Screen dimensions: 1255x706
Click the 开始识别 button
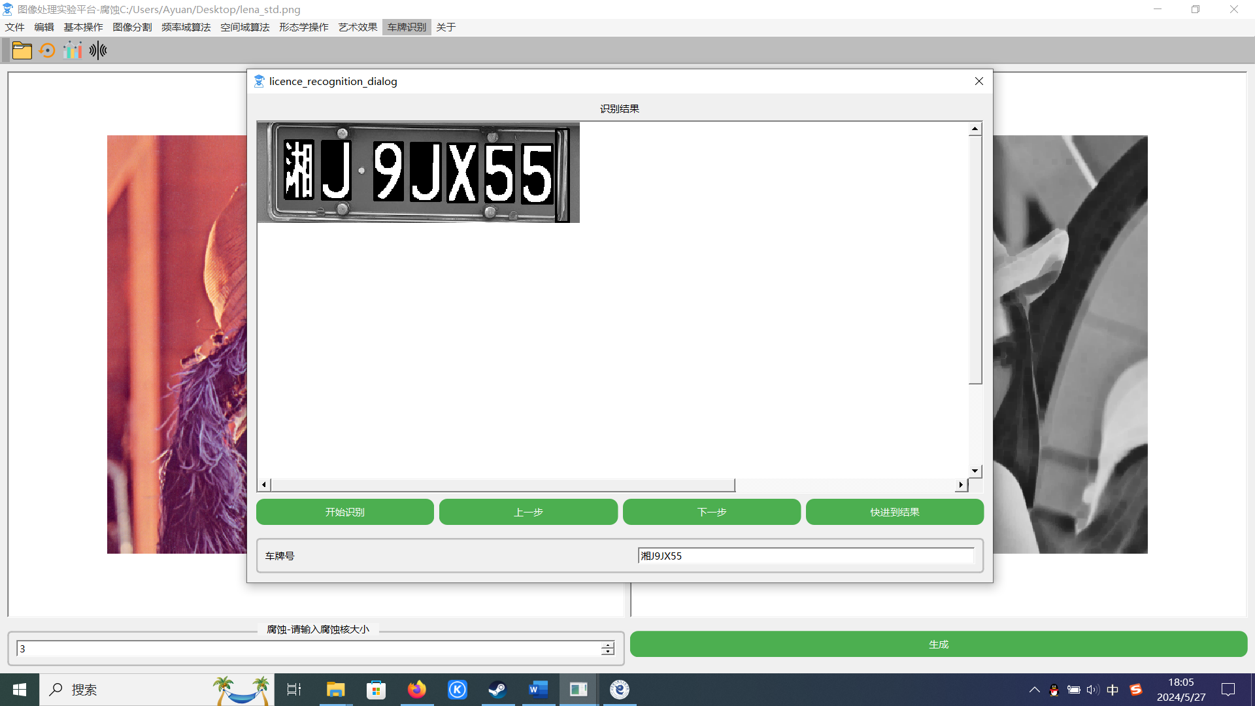click(x=344, y=512)
